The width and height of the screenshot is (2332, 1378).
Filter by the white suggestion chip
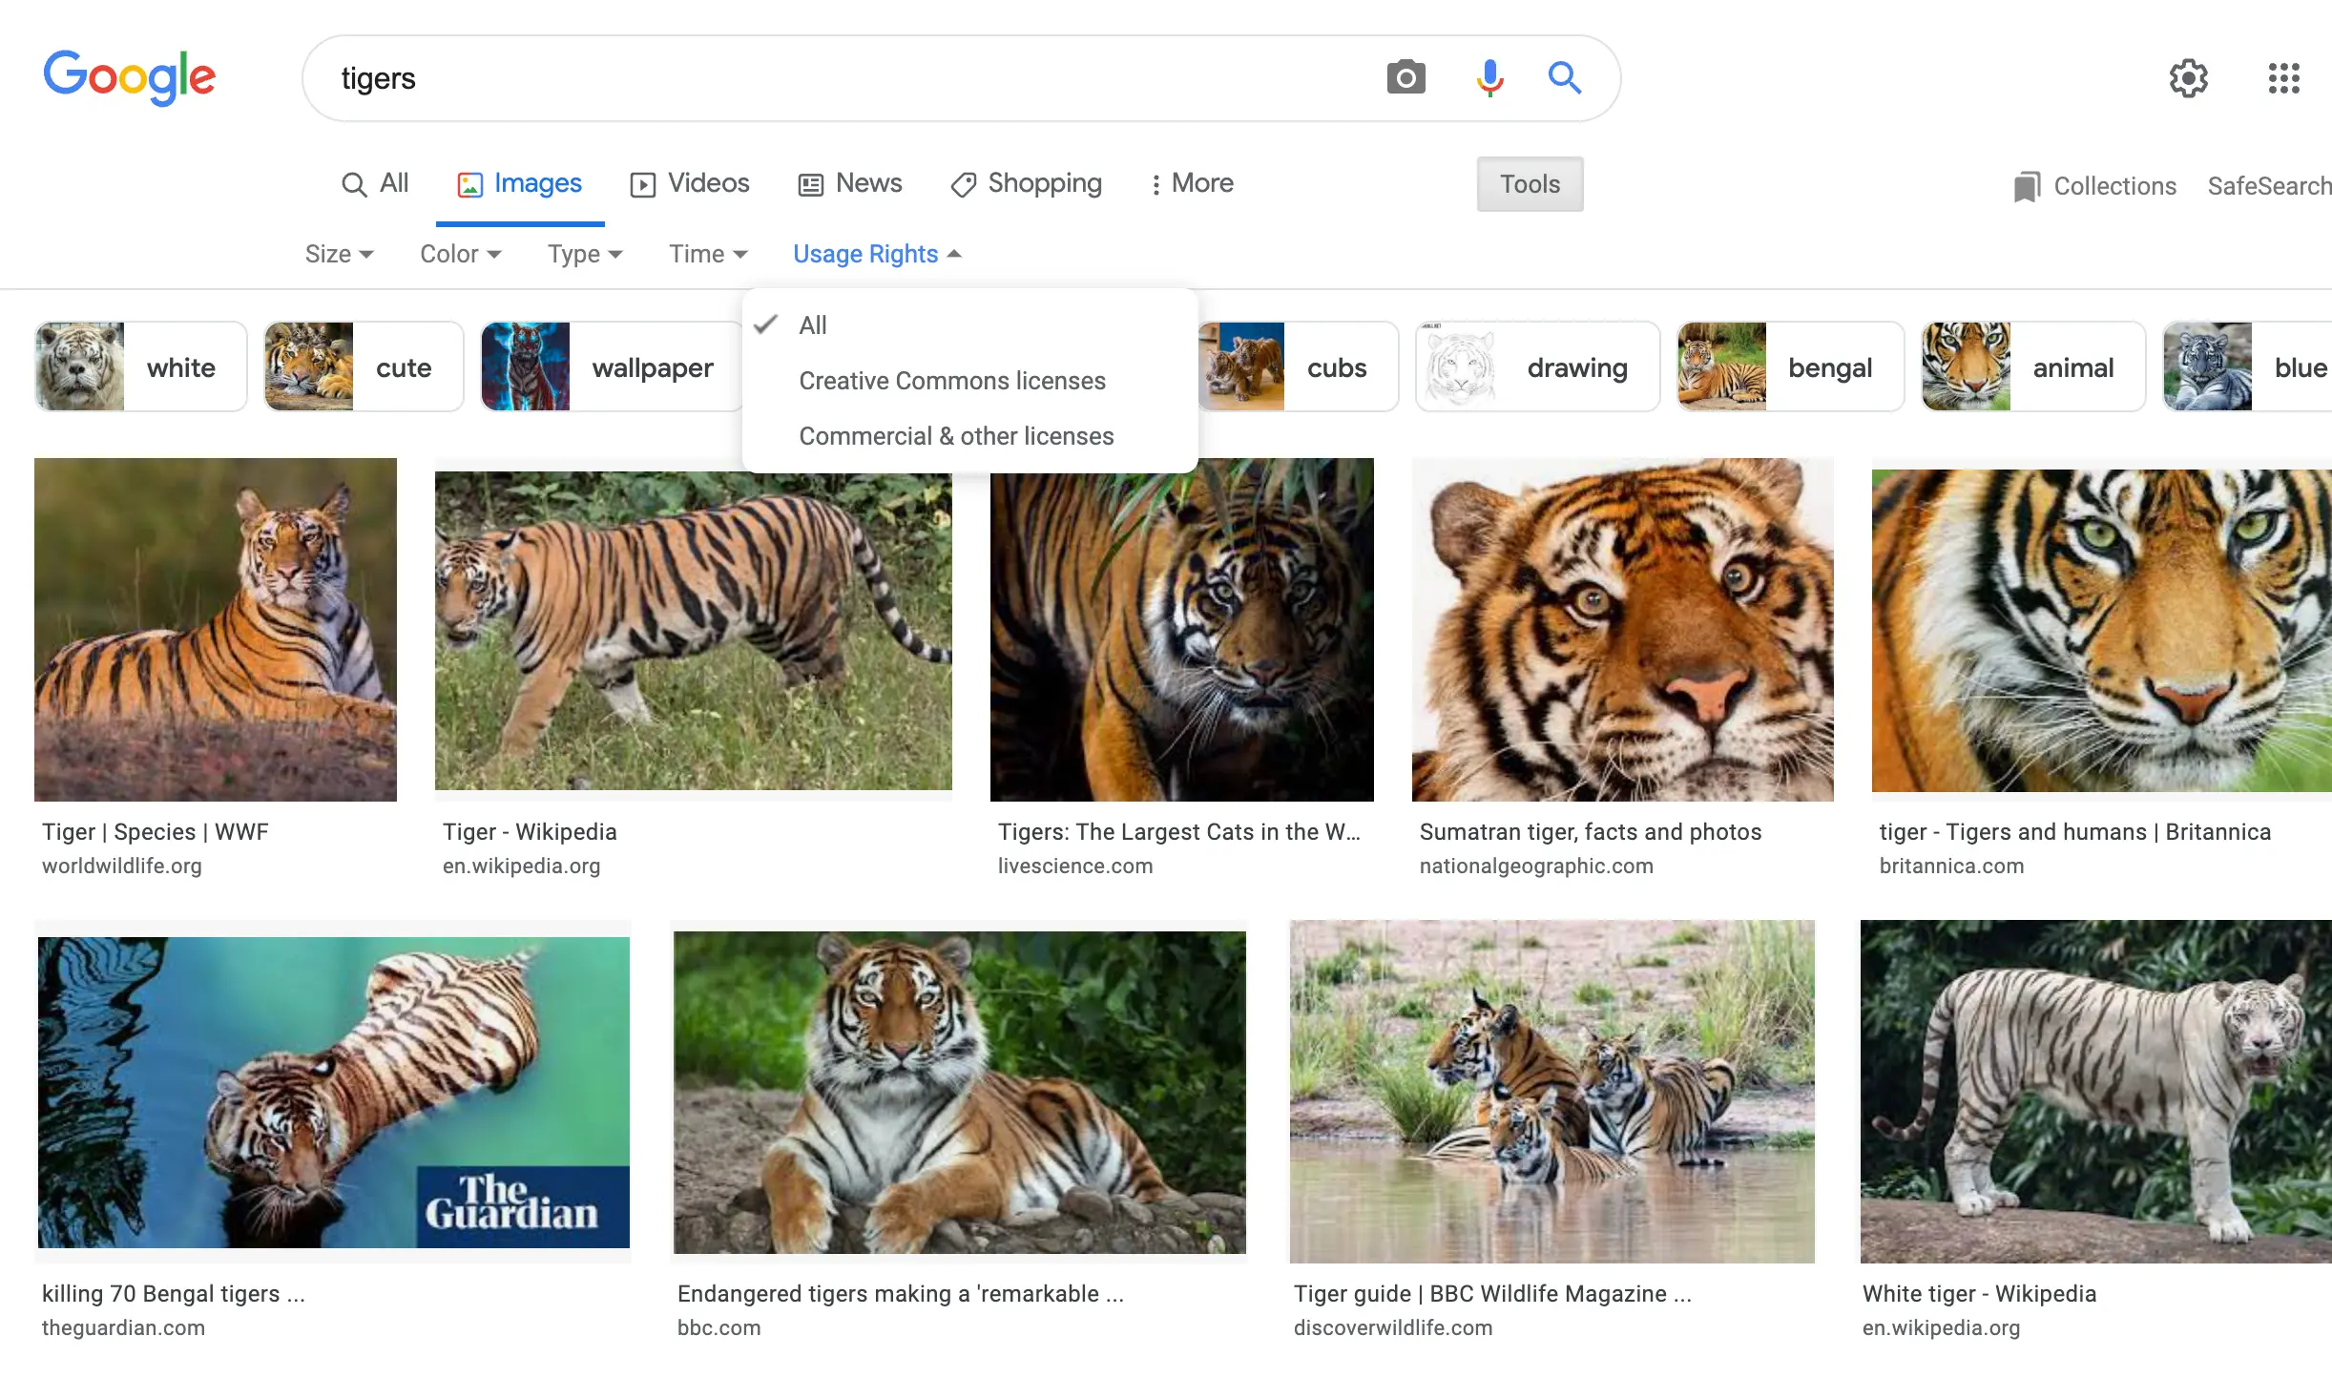[x=140, y=367]
